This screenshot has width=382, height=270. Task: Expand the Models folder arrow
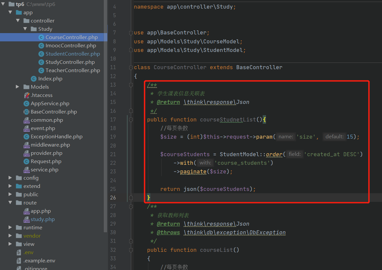click(18, 87)
